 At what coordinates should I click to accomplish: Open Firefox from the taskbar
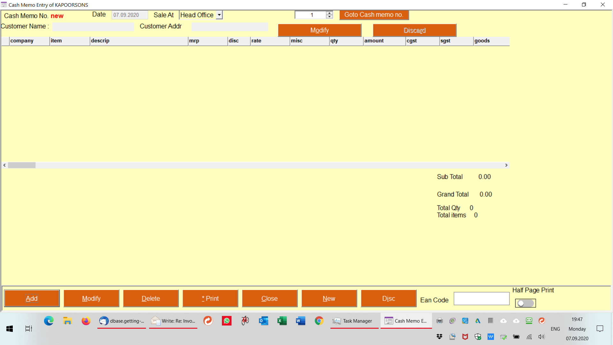pos(86,321)
